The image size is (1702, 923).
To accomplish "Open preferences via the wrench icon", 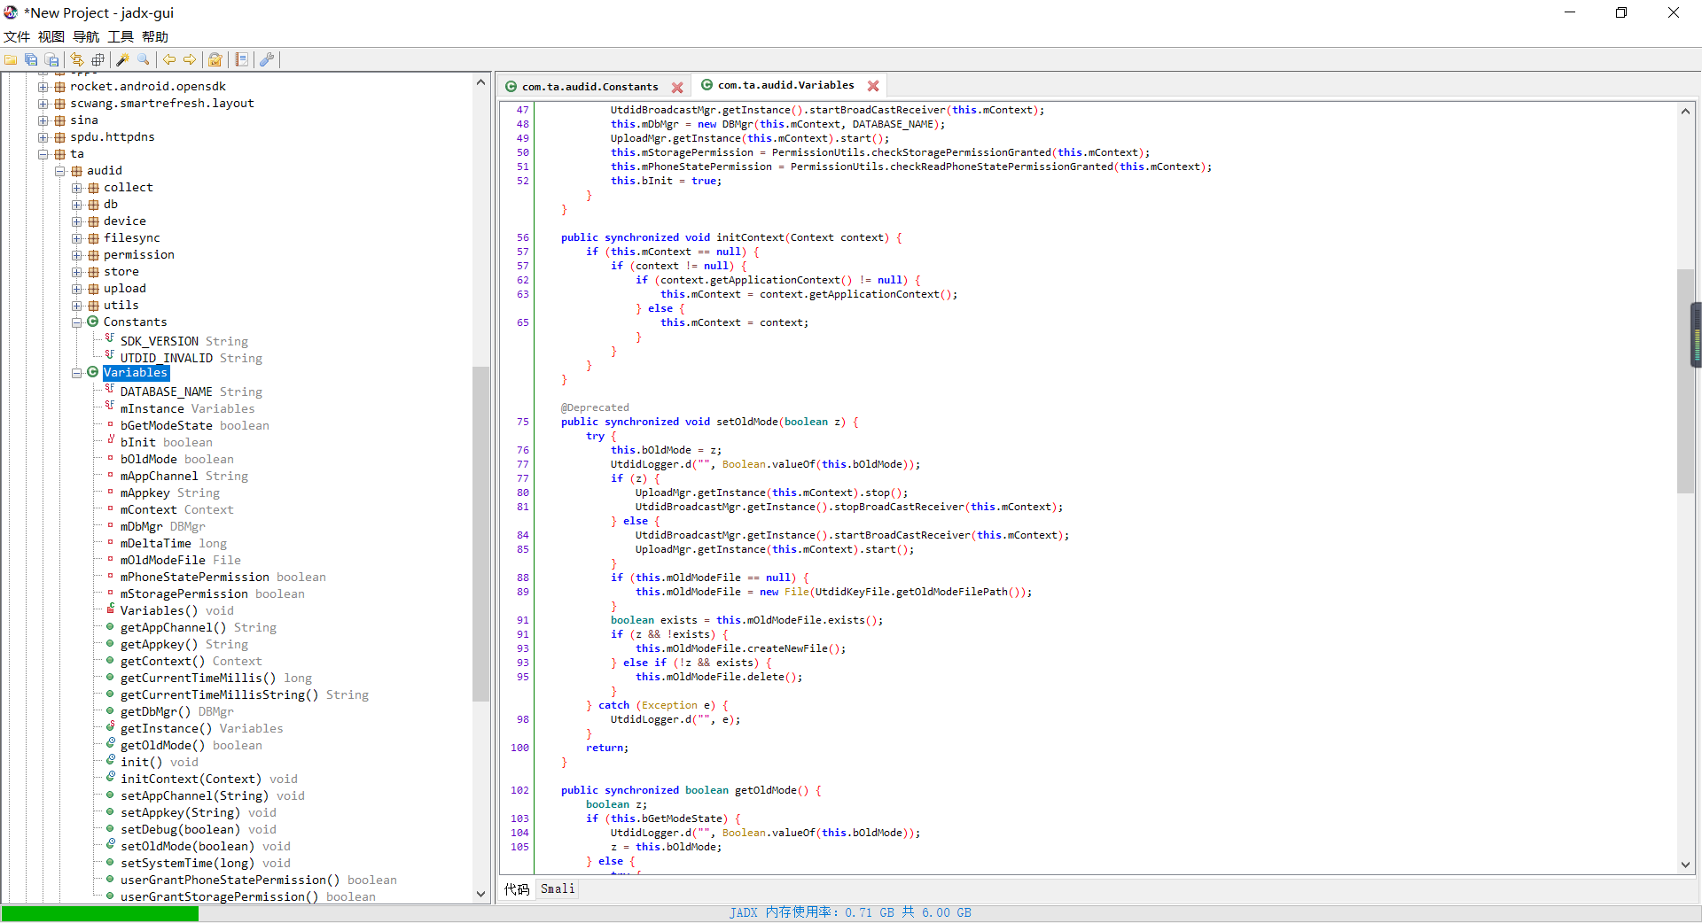I will tap(267, 59).
